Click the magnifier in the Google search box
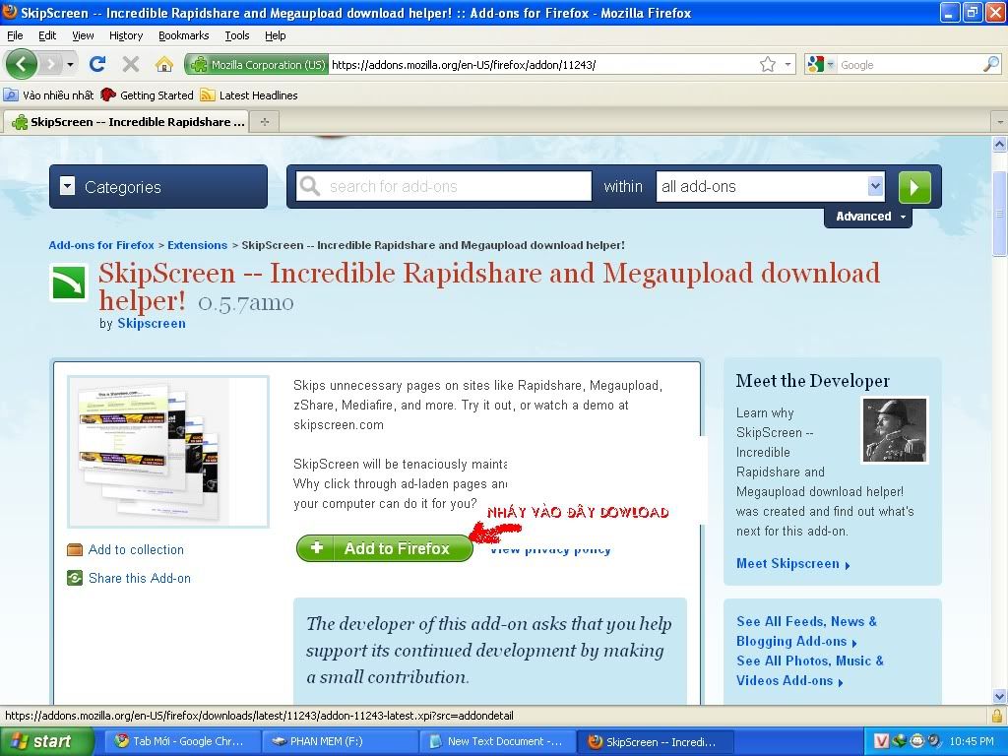 click(990, 64)
